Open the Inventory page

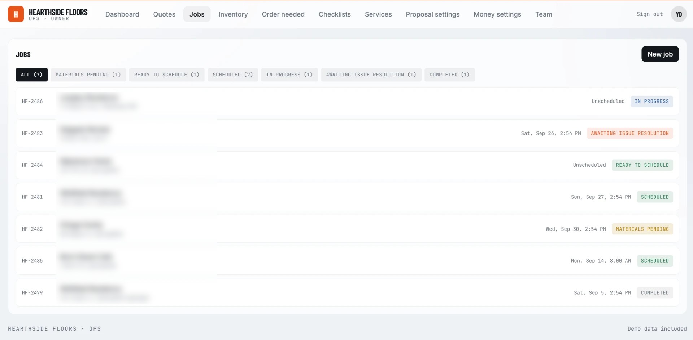(x=233, y=14)
